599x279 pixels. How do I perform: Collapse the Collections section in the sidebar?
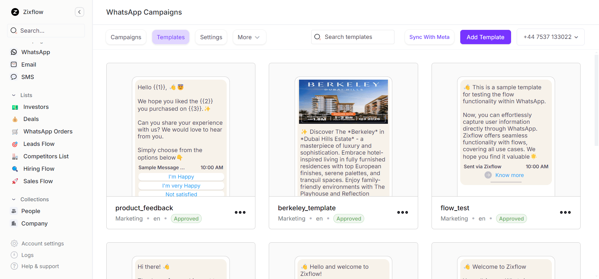pos(14,199)
